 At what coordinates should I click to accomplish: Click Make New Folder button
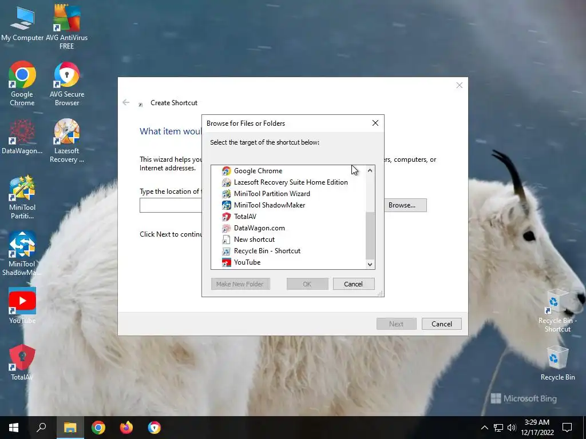pos(240,284)
